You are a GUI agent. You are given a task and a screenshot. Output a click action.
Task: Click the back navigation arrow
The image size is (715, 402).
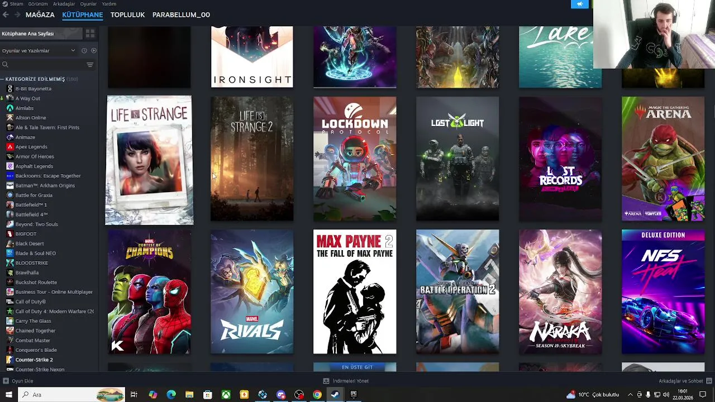6,15
